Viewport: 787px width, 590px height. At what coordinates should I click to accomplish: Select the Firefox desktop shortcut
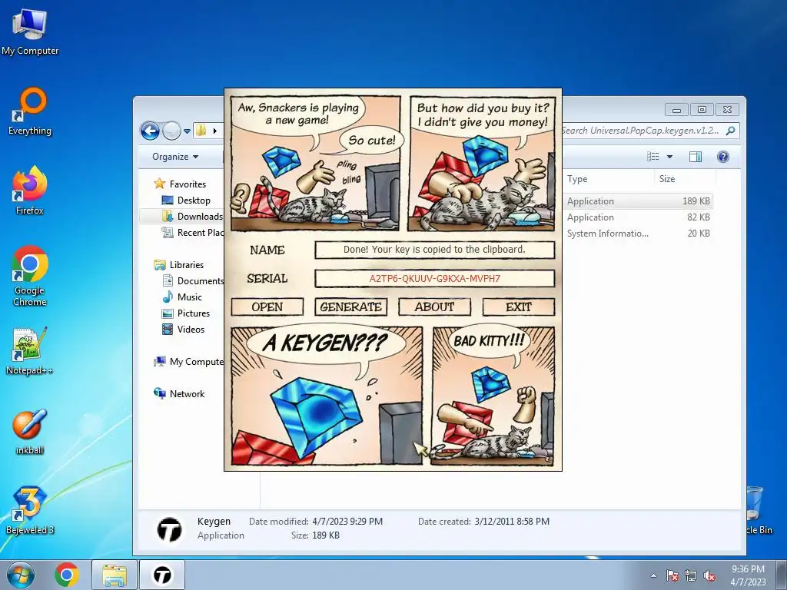(30, 191)
